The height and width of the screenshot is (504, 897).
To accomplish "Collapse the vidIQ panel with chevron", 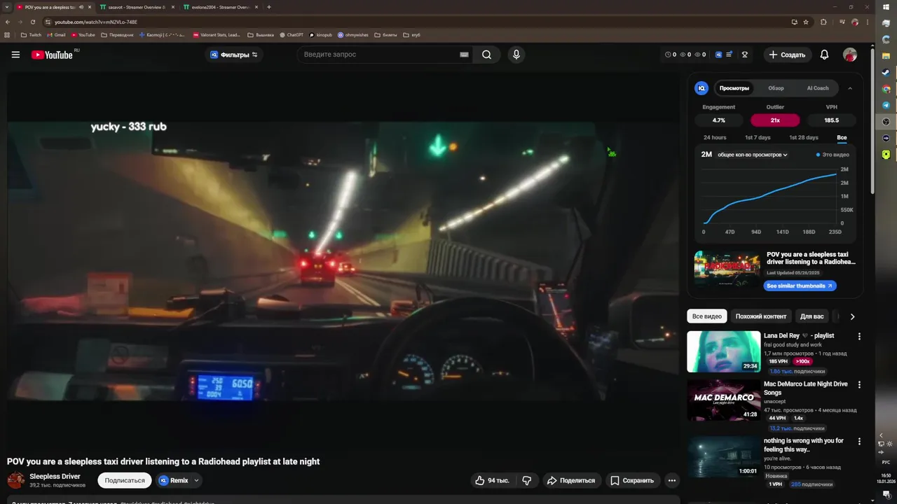I will pos(850,88).
